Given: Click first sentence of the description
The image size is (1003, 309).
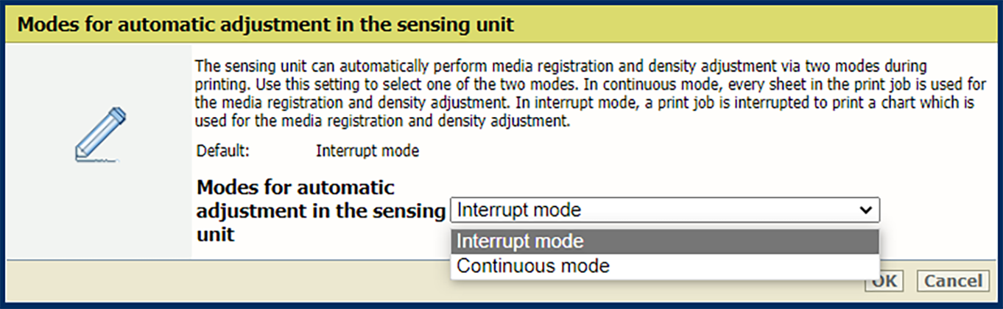Looking at the screenshot, I should click(515, 65).
